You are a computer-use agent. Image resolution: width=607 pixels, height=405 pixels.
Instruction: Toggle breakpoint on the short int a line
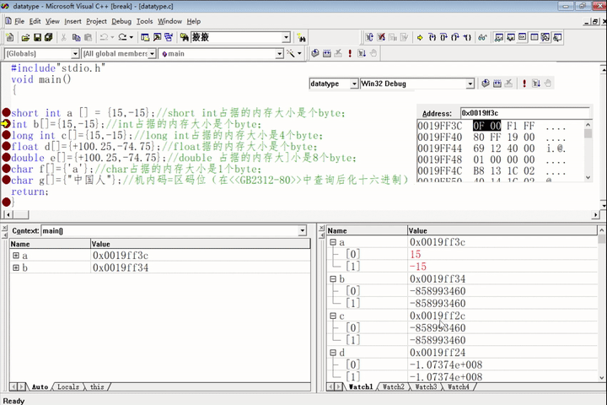pyautogui.click(x=6, y=113)
